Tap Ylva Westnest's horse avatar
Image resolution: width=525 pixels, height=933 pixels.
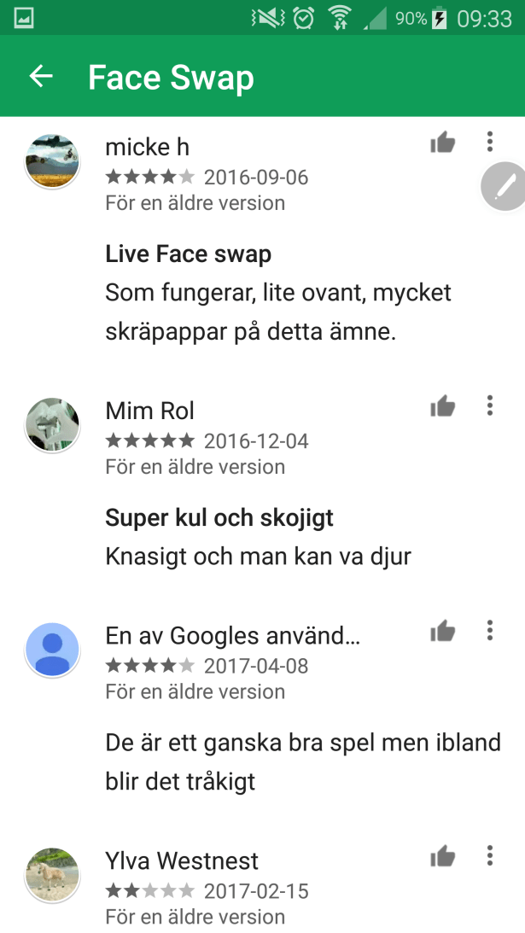point(52,875)
